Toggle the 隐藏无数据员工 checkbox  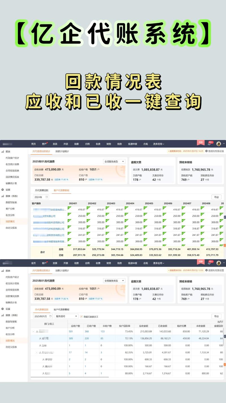click(x=81, y=316)
